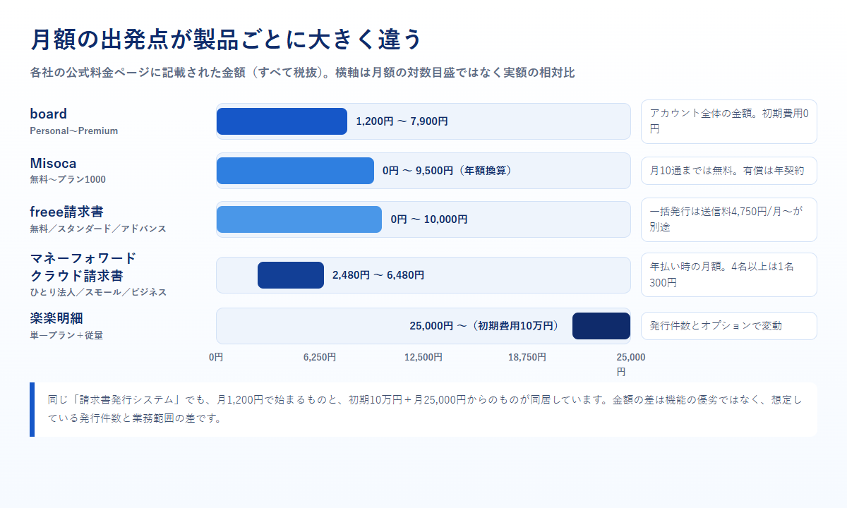Click the 2,480円 〜 6,480円 value
The height and width of the screenshot is (508, 847).
[x=378, y=275]
